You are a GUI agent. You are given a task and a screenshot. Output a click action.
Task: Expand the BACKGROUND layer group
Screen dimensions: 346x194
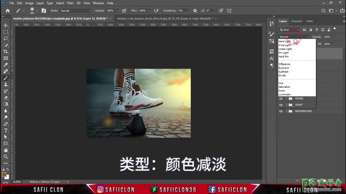pos(286,111)
